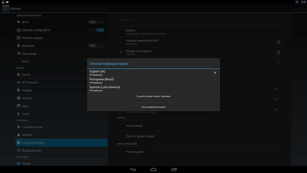Open Set up keyboard layouts

click(154, 107)
